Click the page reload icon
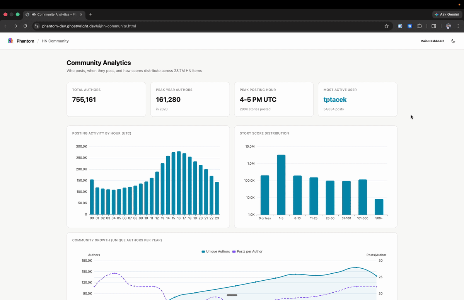The width and height of the screenshot is (464, 300). (x=25, y=26)
